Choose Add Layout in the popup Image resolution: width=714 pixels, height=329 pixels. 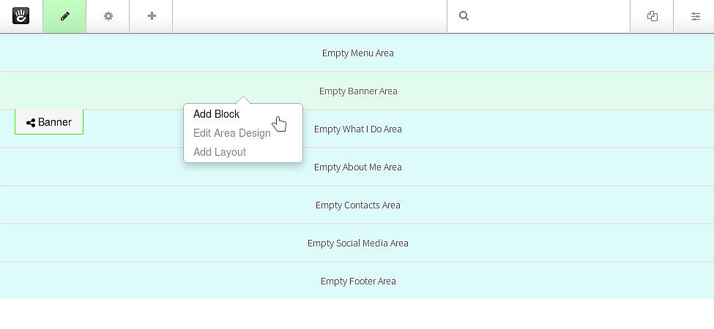(220, 152)
